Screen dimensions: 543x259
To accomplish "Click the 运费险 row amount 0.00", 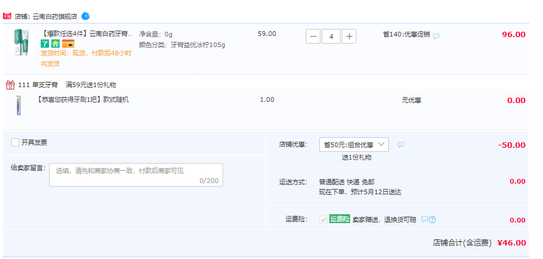I will point(518,220).
